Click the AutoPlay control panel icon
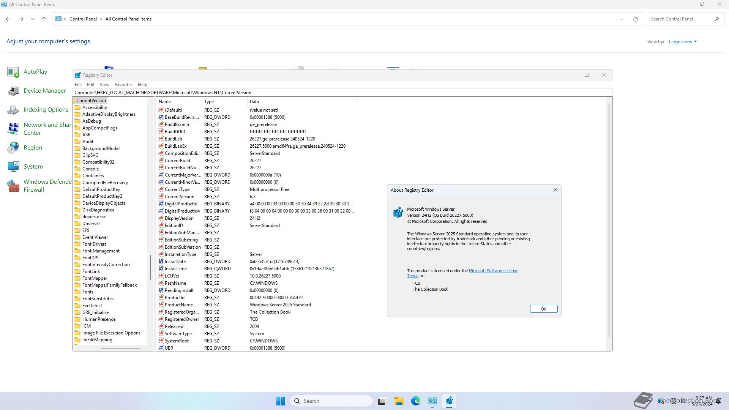 point(13,72)
